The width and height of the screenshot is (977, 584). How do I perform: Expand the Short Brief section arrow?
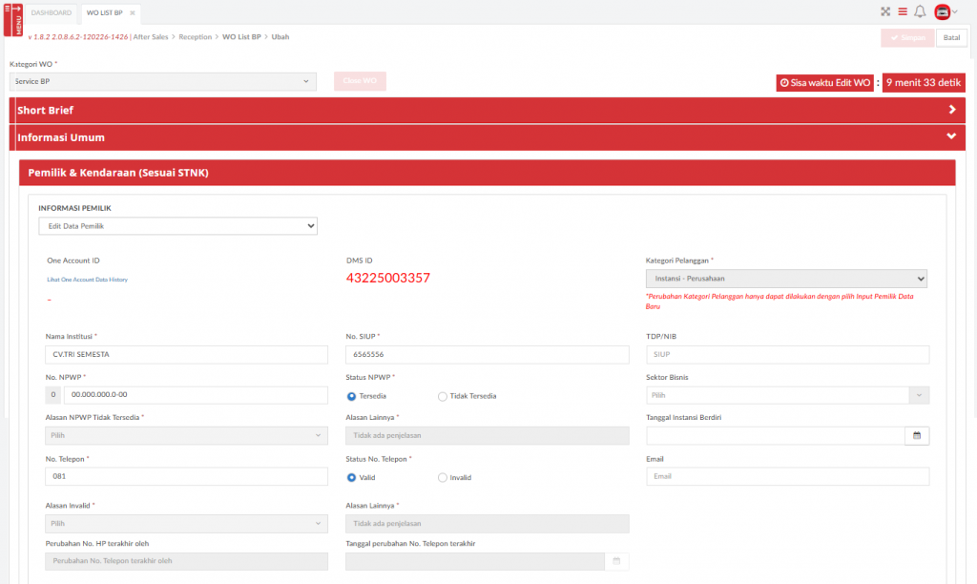(x=951, y=110)
